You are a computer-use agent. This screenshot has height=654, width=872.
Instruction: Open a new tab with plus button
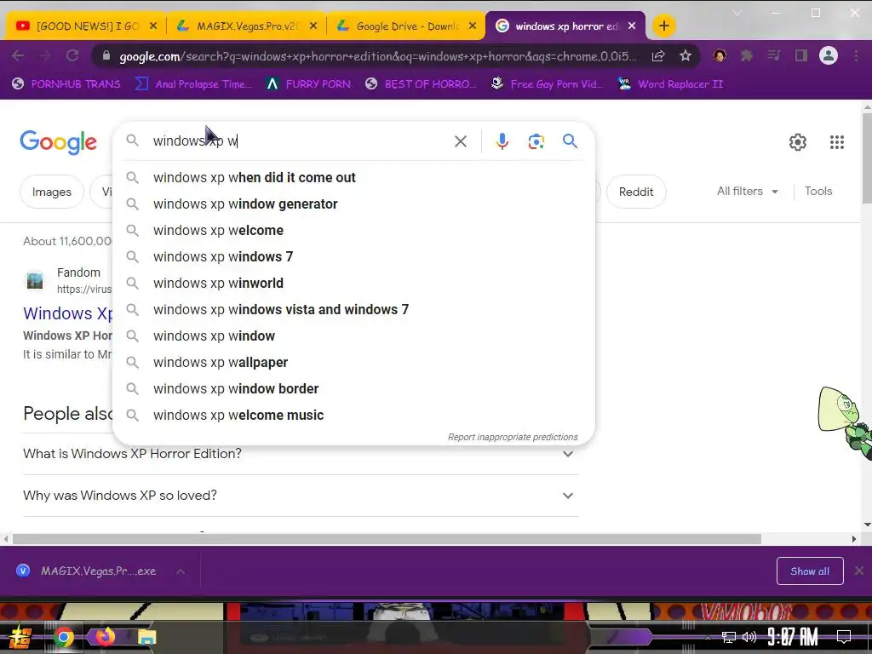663,26
